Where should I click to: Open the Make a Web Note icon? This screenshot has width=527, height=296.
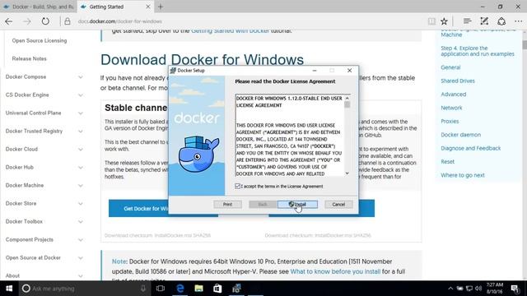point(484,21)
